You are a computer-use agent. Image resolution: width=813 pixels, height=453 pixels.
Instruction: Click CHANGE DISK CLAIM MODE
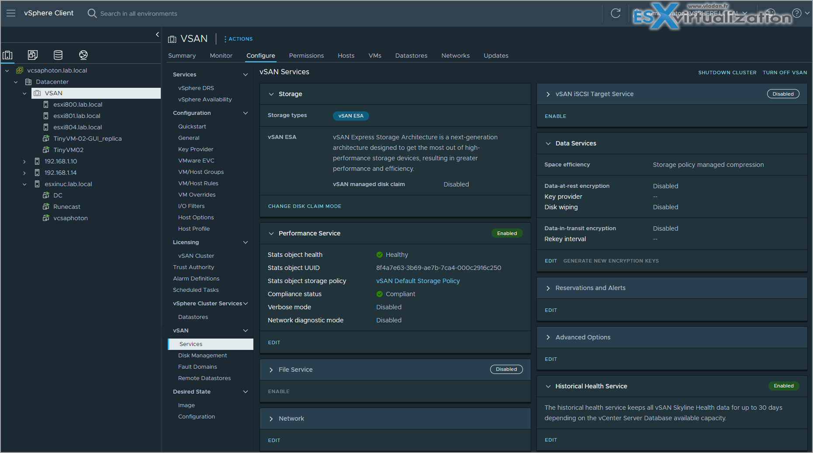click(304, 206)
